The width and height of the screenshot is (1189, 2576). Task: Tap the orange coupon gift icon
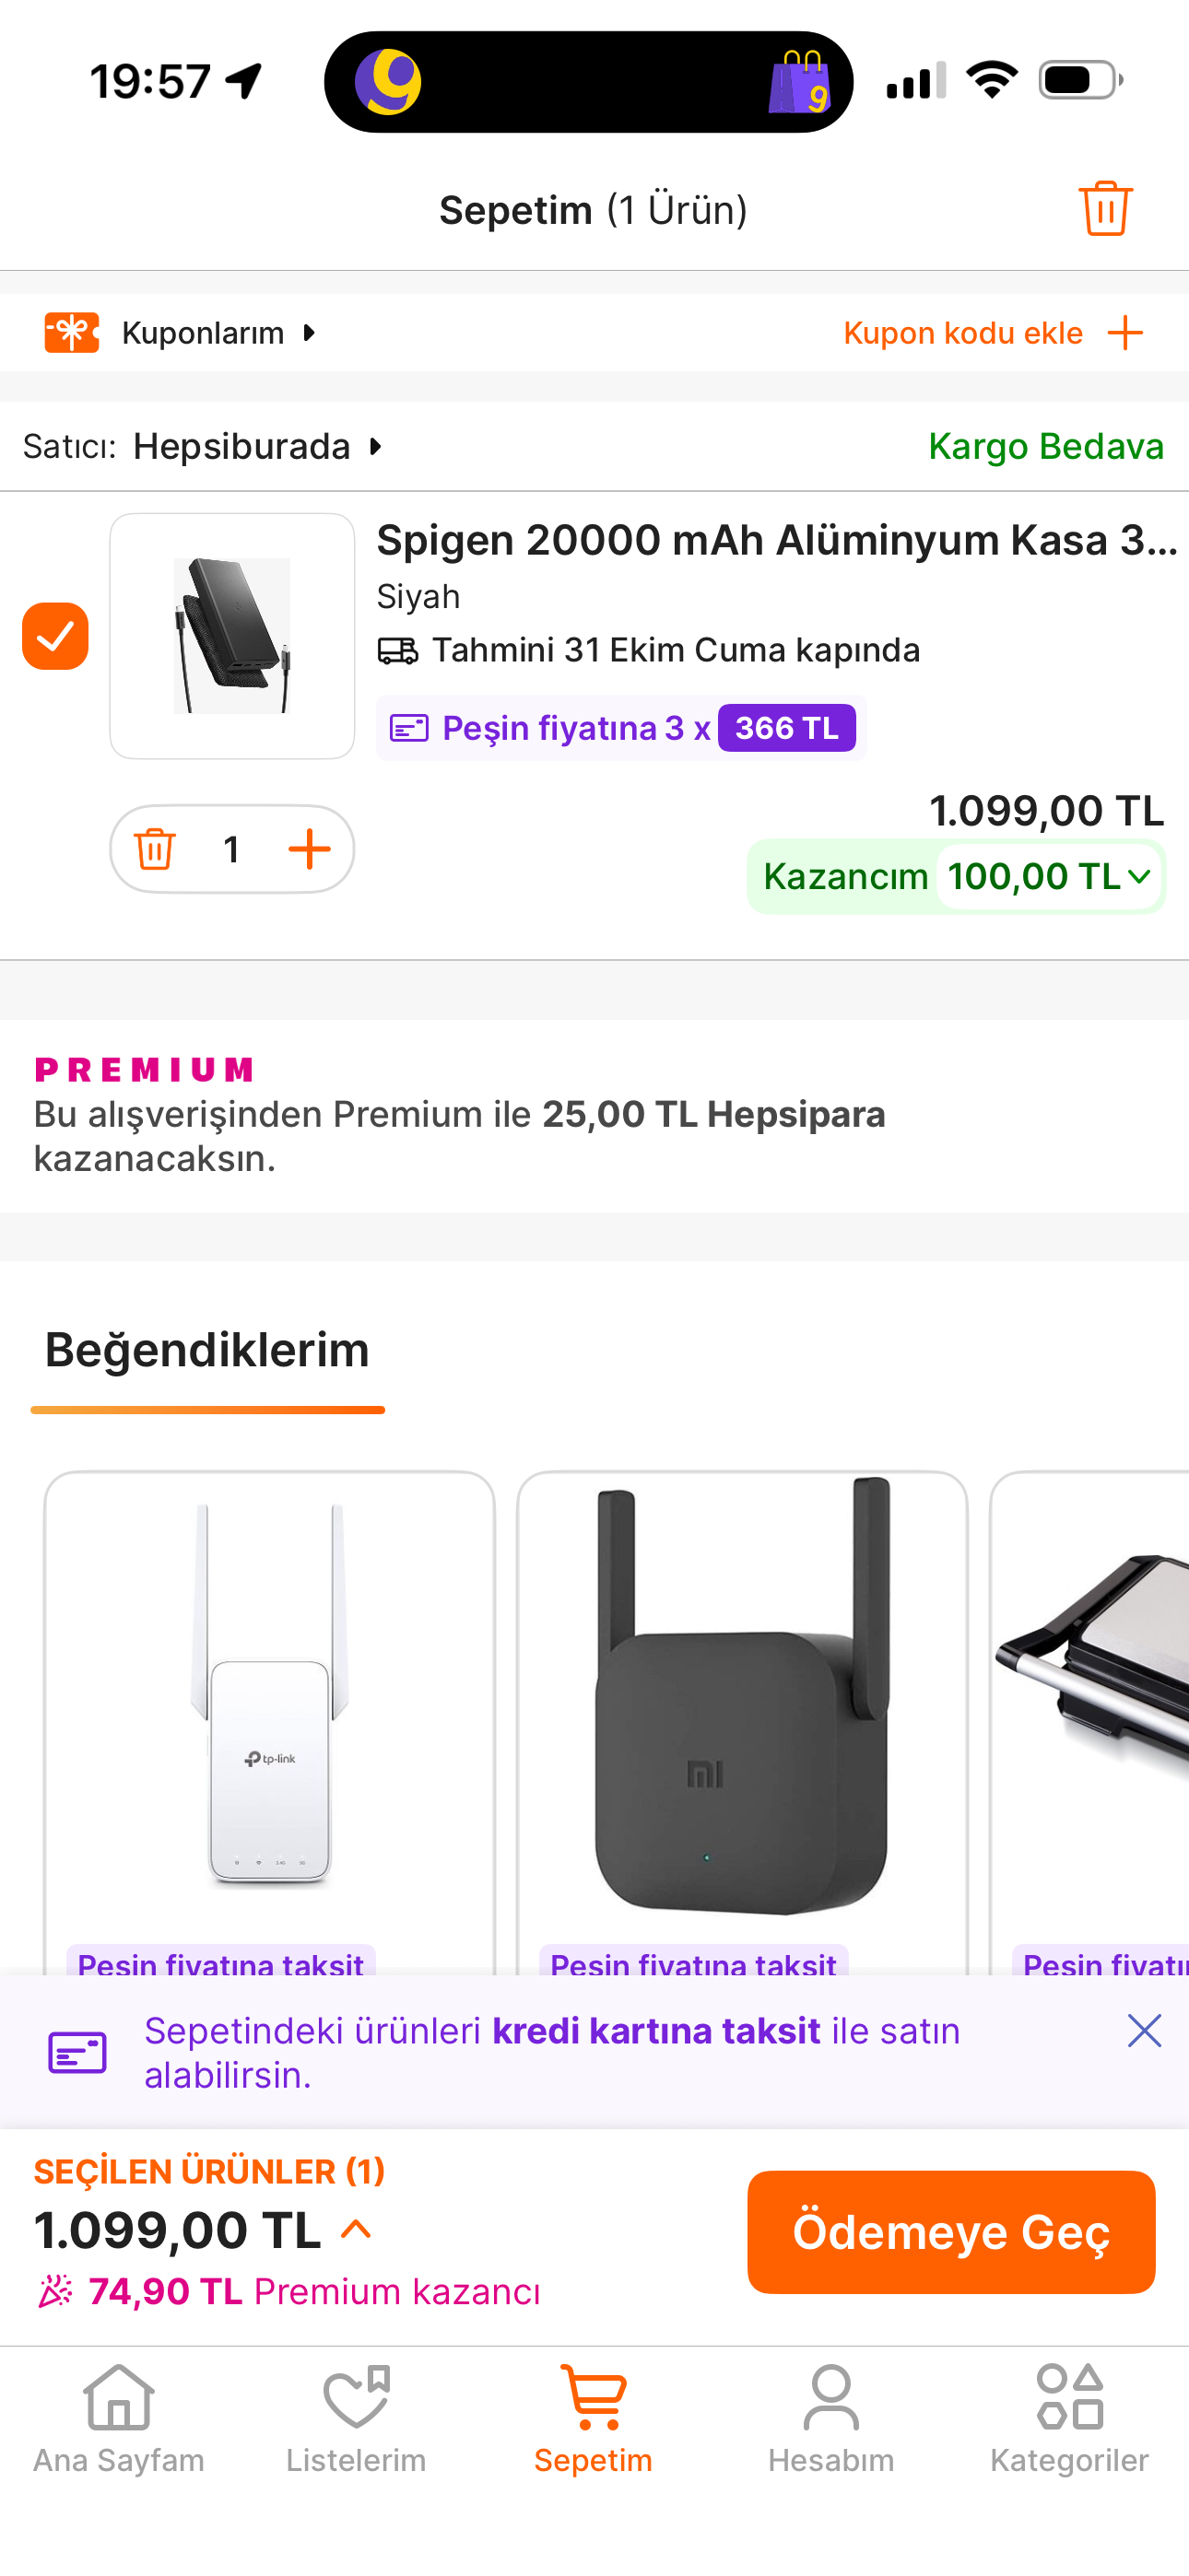pyautogui.click(x=72, y=333)
